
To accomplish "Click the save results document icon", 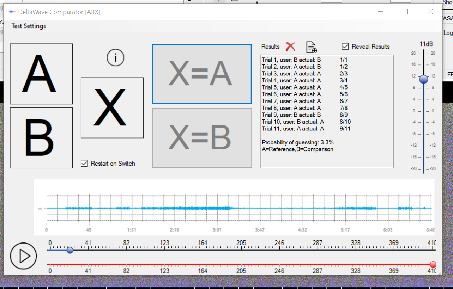I will 311,47.
